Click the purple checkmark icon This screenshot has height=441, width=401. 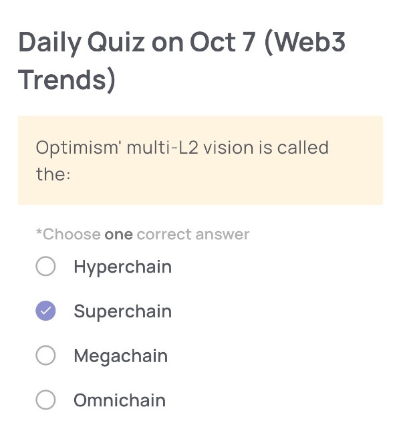point(45,311)
